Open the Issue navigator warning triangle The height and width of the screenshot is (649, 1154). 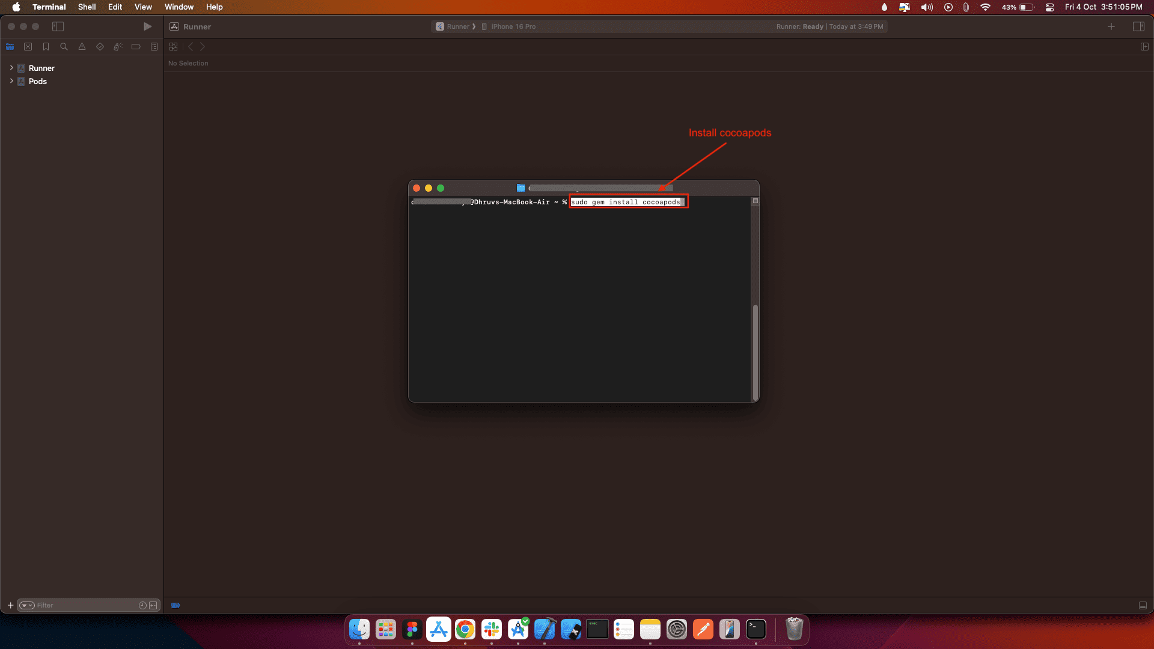point(82,46)
